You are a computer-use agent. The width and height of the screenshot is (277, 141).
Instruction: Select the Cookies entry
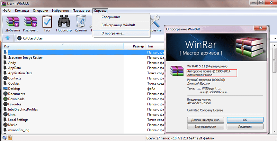[14, 83]
